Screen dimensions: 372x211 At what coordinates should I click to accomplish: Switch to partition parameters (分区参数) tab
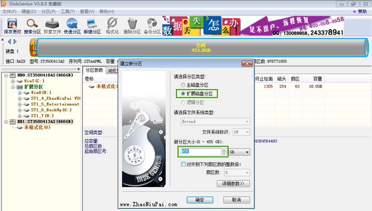coord(94,70)
